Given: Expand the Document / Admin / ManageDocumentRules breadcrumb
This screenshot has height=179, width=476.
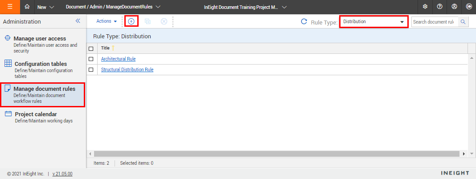Looking at the screenshot, I should (x=113, y=7).
